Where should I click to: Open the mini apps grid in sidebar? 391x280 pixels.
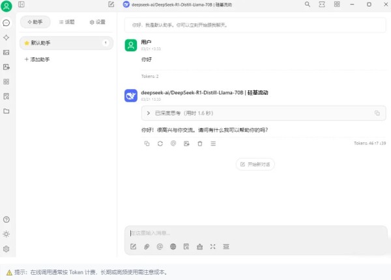click(x=7, y=82)
